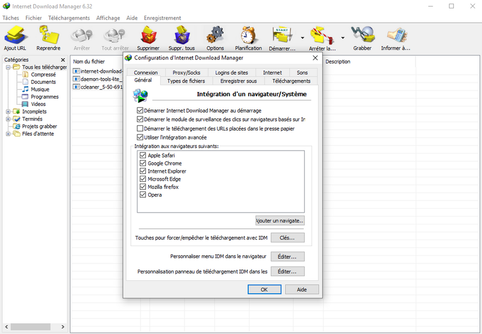
Task: Open the Tâches menu
Action: tap(11, 18)
